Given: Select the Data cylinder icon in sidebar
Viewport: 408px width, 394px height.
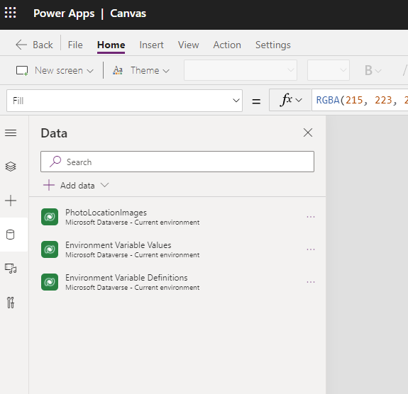Looking at the screenshot, I should (x=11, y=235).
